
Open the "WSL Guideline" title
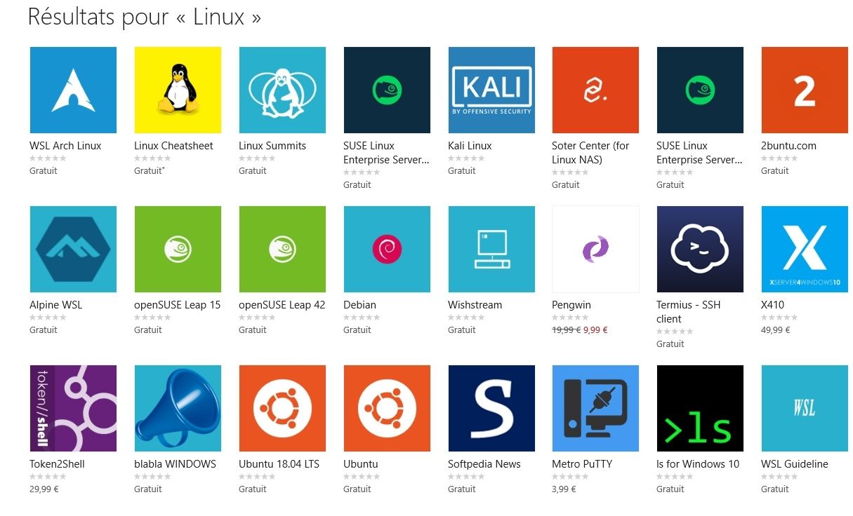click(795, 464)
